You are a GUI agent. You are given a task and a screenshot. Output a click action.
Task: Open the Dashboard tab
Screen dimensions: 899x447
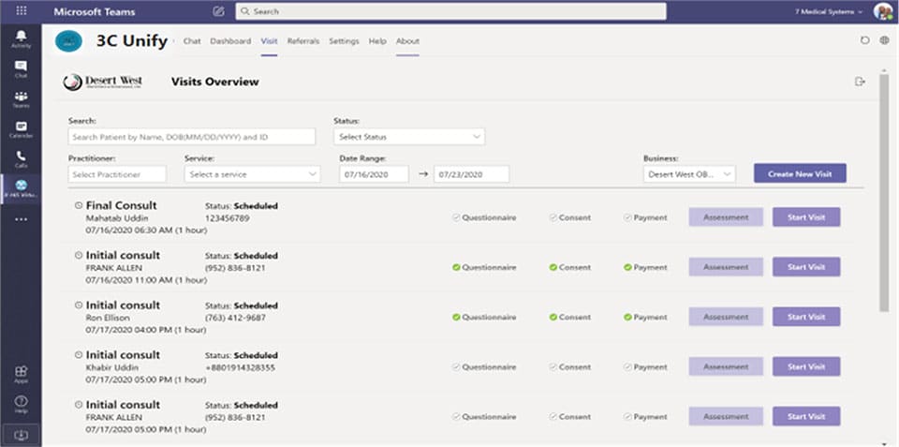pyautogui.click(x=230, y=41)
